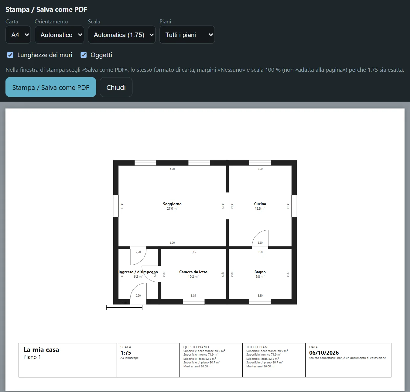Click the Ingresso / disimpegno label

[x=138, y=272]
